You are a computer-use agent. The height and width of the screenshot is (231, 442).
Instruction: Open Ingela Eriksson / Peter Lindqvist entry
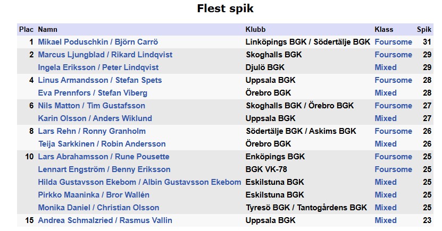[x=98, y=67]
